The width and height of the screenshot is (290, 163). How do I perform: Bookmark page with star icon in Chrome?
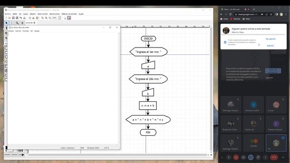click(271, 14)
